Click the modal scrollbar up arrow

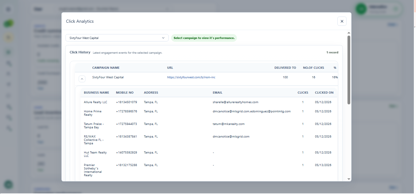tap(349, 33)
